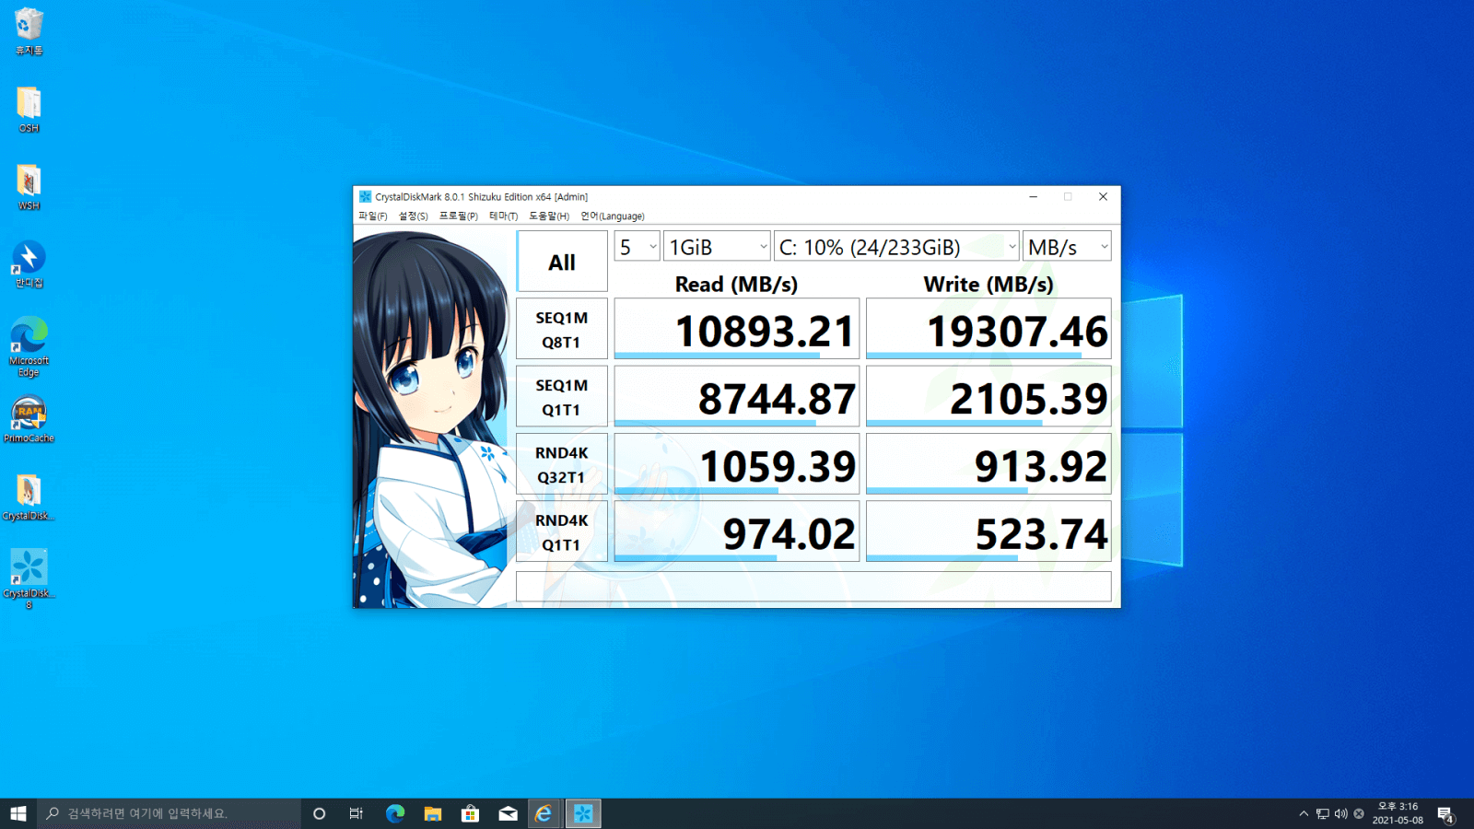Viewport: 1474px width, 829px height.
Task: Open the taskbar clock and date
Action: [1398, 813]
